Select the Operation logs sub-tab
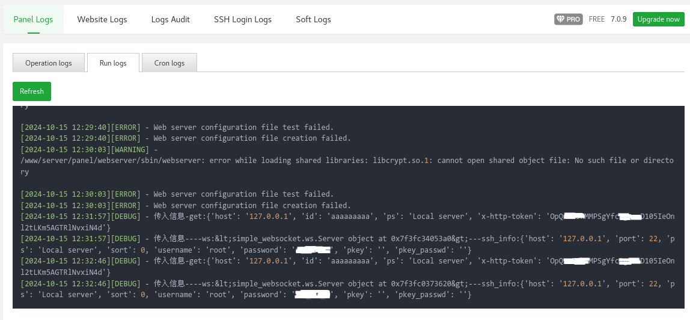The height and width of the screenshot is (320, 690). coord(49,63)
